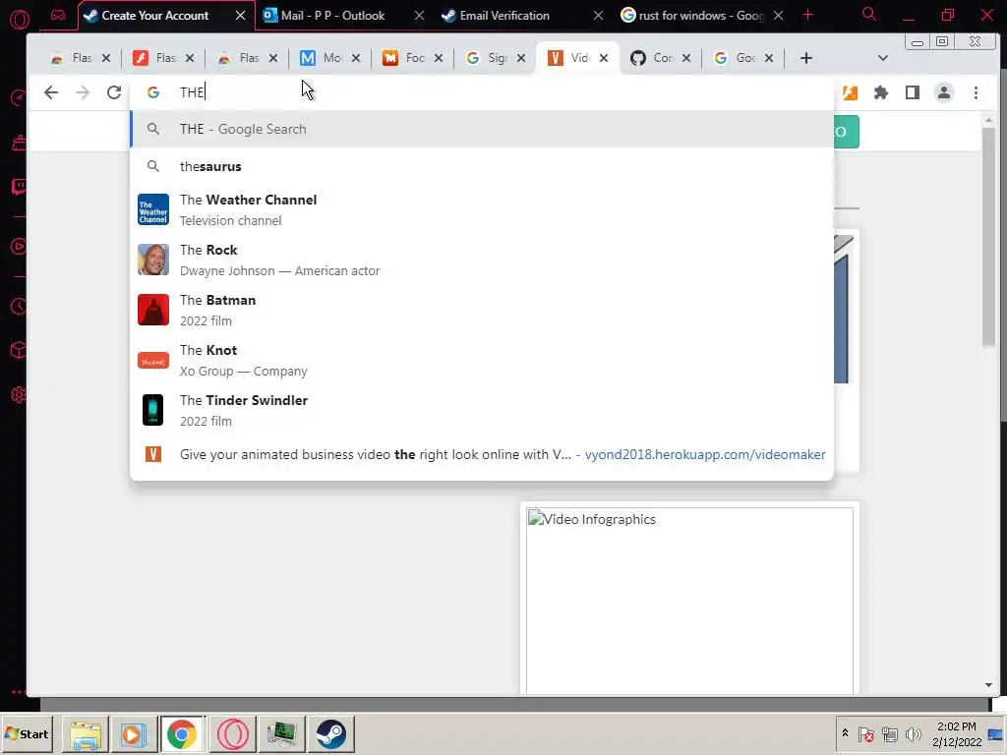
Task: Click scrollbar down arrow
Action: (988, 685)
